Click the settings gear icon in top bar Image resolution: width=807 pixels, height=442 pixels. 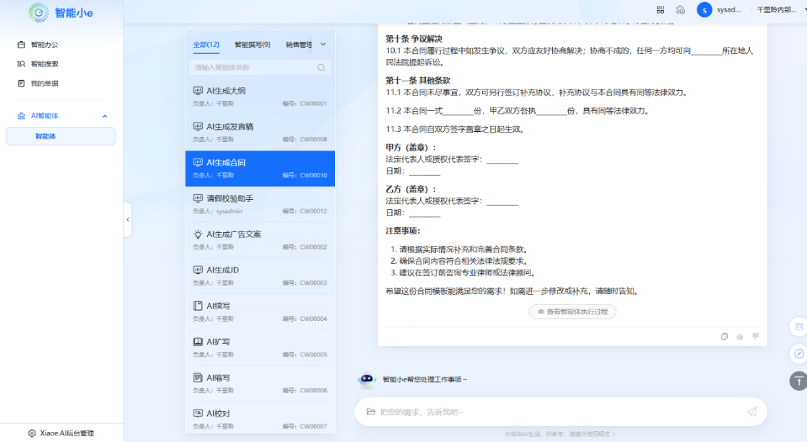(x=680, y=9)
